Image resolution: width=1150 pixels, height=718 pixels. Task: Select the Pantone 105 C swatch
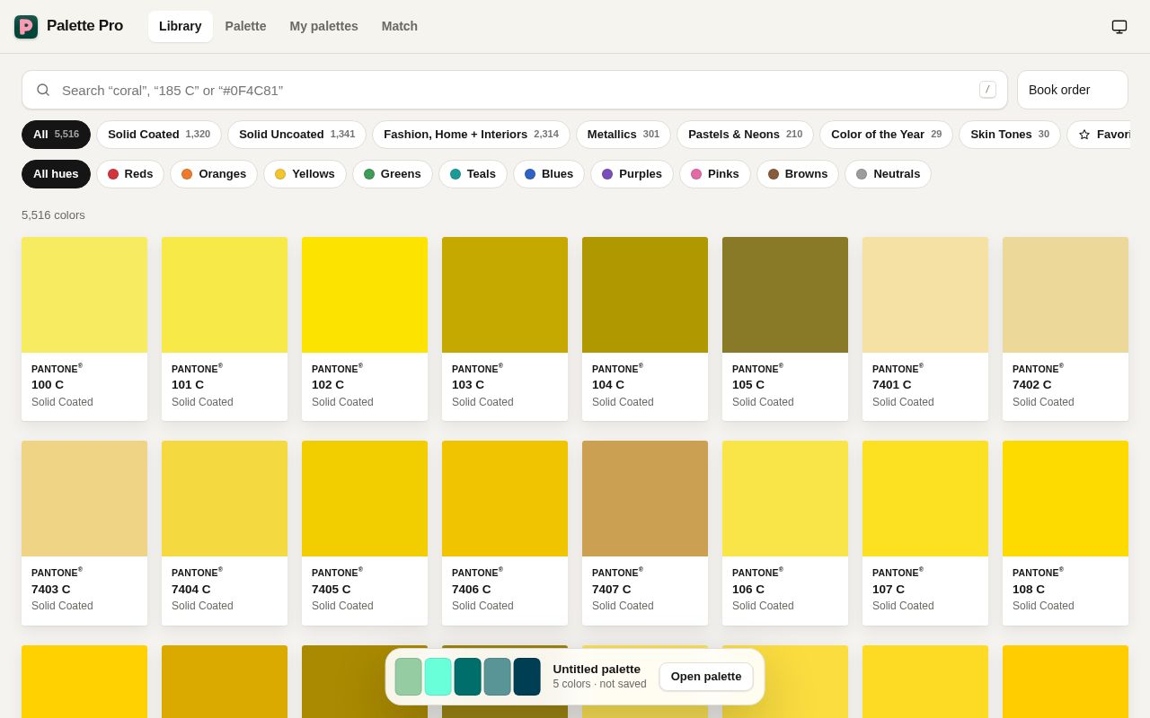pyautogui.click(x=785, y=328)
